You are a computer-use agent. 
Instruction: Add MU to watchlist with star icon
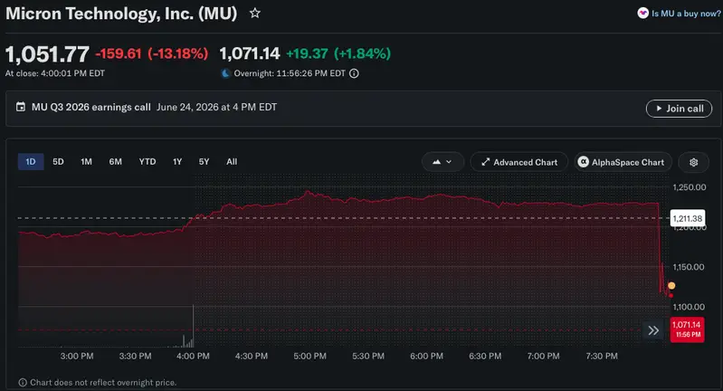(x=254, y=14)
